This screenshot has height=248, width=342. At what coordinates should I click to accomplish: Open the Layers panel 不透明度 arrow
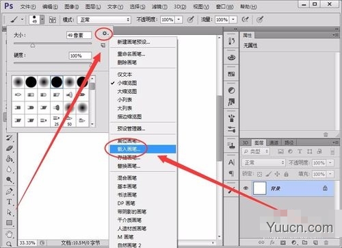pyautogui.click(x=330, y=163)
